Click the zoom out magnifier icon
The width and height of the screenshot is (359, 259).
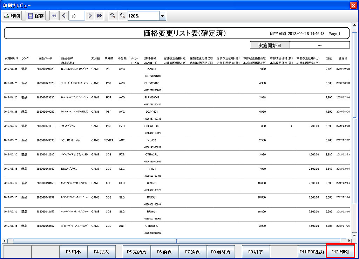point(113,16)
